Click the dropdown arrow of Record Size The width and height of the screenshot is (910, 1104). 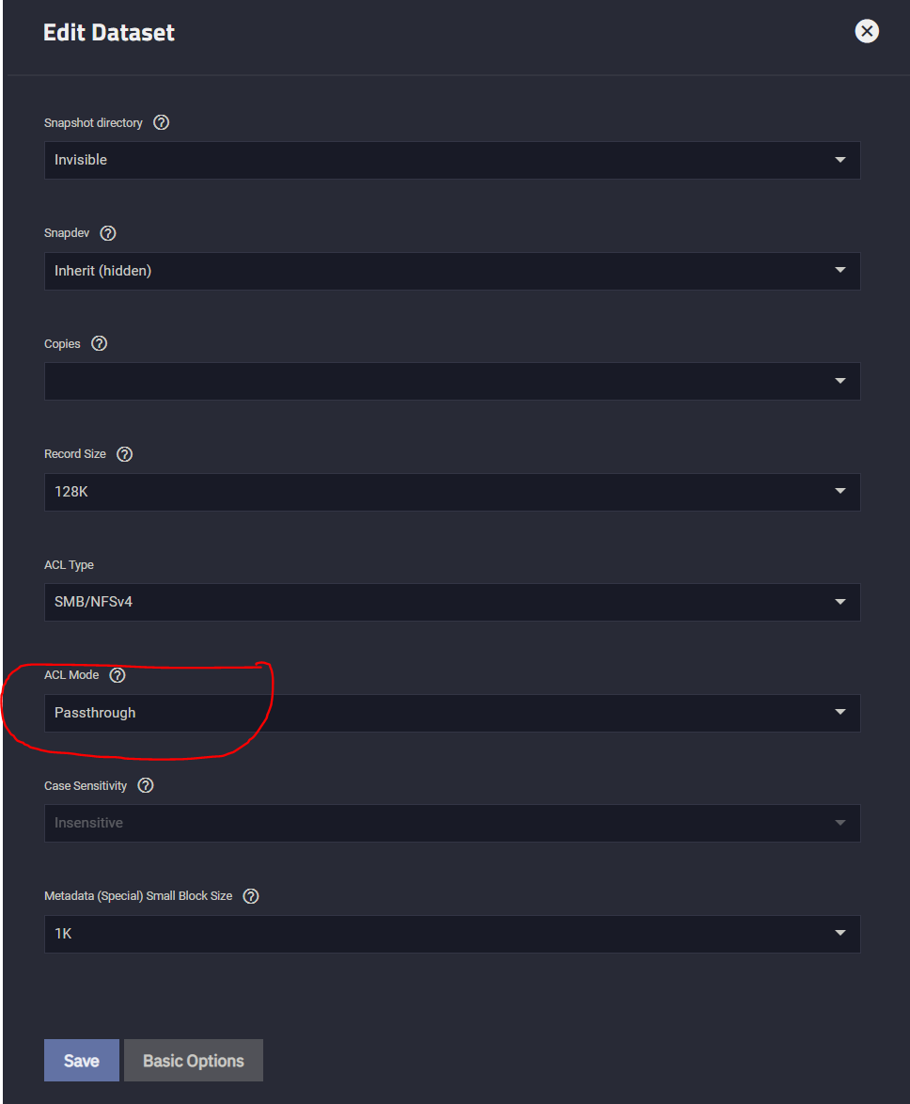[840, 491]
